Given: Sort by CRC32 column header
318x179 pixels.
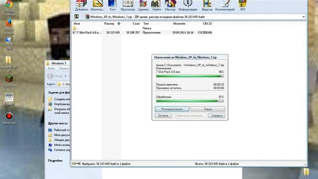Looking at the screenshot, I should (x=207, y=23).
